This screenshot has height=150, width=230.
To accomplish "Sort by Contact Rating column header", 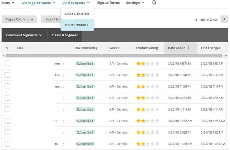I will 147,48.
